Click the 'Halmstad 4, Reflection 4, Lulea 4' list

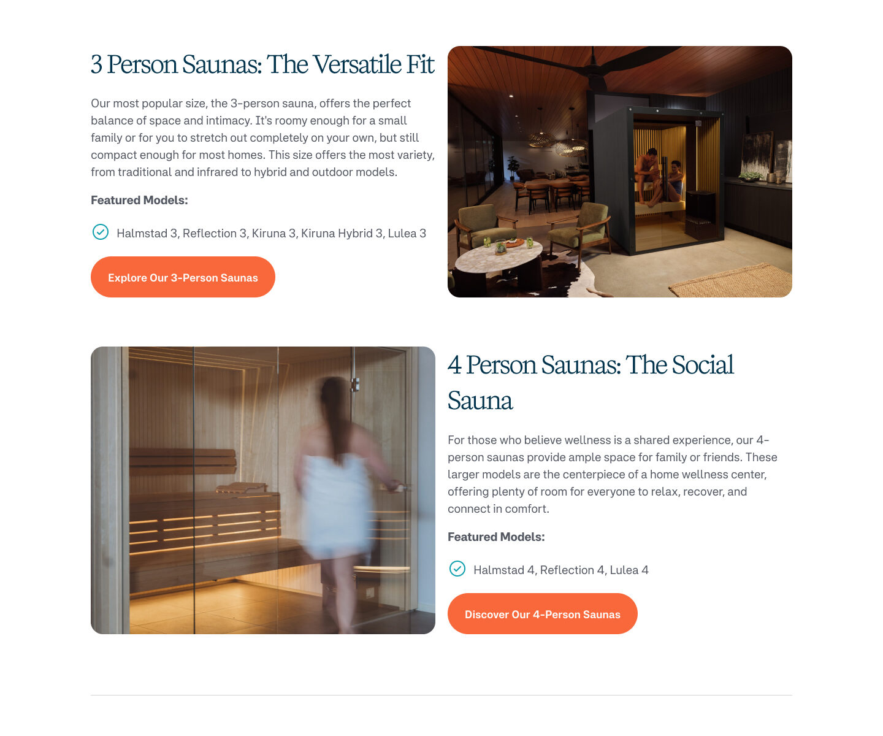561,570
